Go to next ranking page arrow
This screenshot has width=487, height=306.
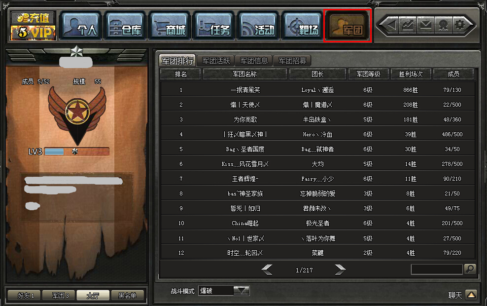[x=340, y=269]
